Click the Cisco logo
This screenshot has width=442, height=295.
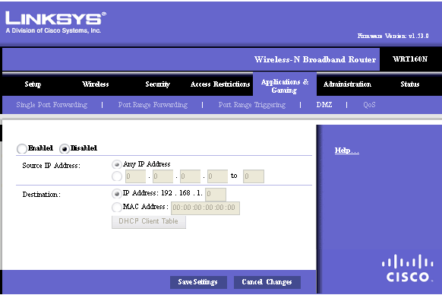[408, 268]
